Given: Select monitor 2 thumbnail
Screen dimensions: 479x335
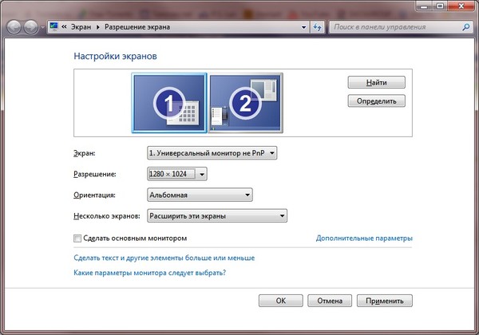Looking at the screenshot, I should click(x=245, y=103).
